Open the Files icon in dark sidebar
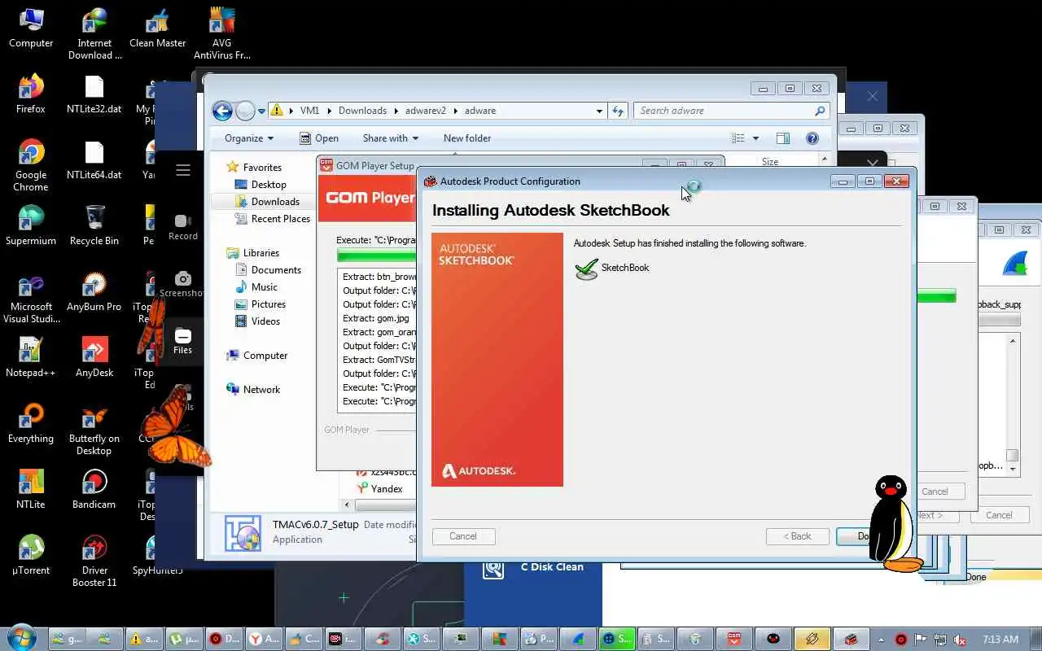Image resolution: width=1042 pixels, height=651 pixels. (183, 336)
